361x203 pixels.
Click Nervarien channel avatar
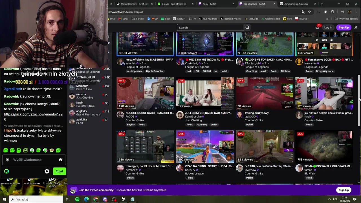(x=299, y=61)
